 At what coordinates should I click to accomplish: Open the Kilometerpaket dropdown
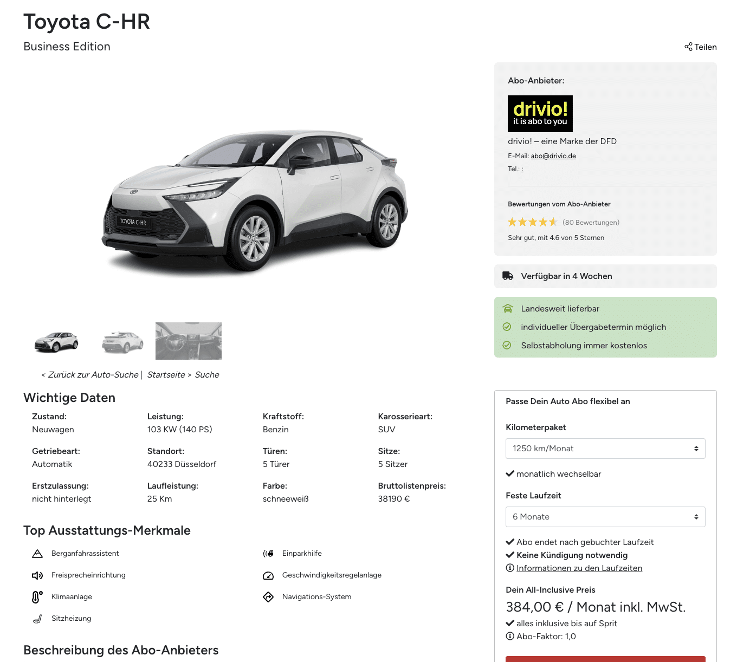(x=605, y=449)
